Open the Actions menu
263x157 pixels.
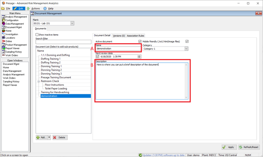click(x=35, y=8)
